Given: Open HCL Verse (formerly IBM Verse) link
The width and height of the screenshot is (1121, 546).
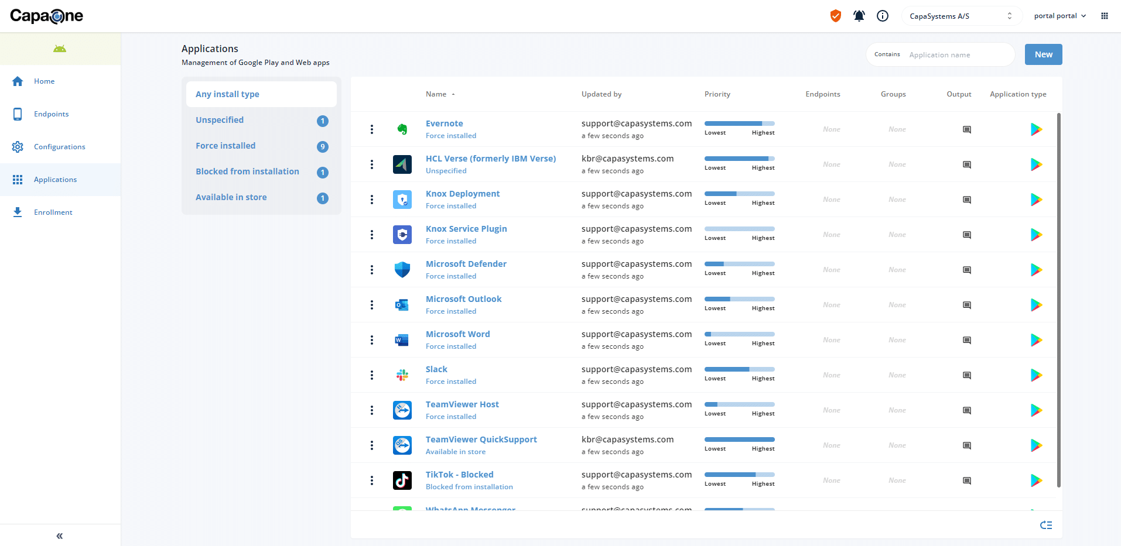Looking at the screenshot, I should (x=491, y=159).
